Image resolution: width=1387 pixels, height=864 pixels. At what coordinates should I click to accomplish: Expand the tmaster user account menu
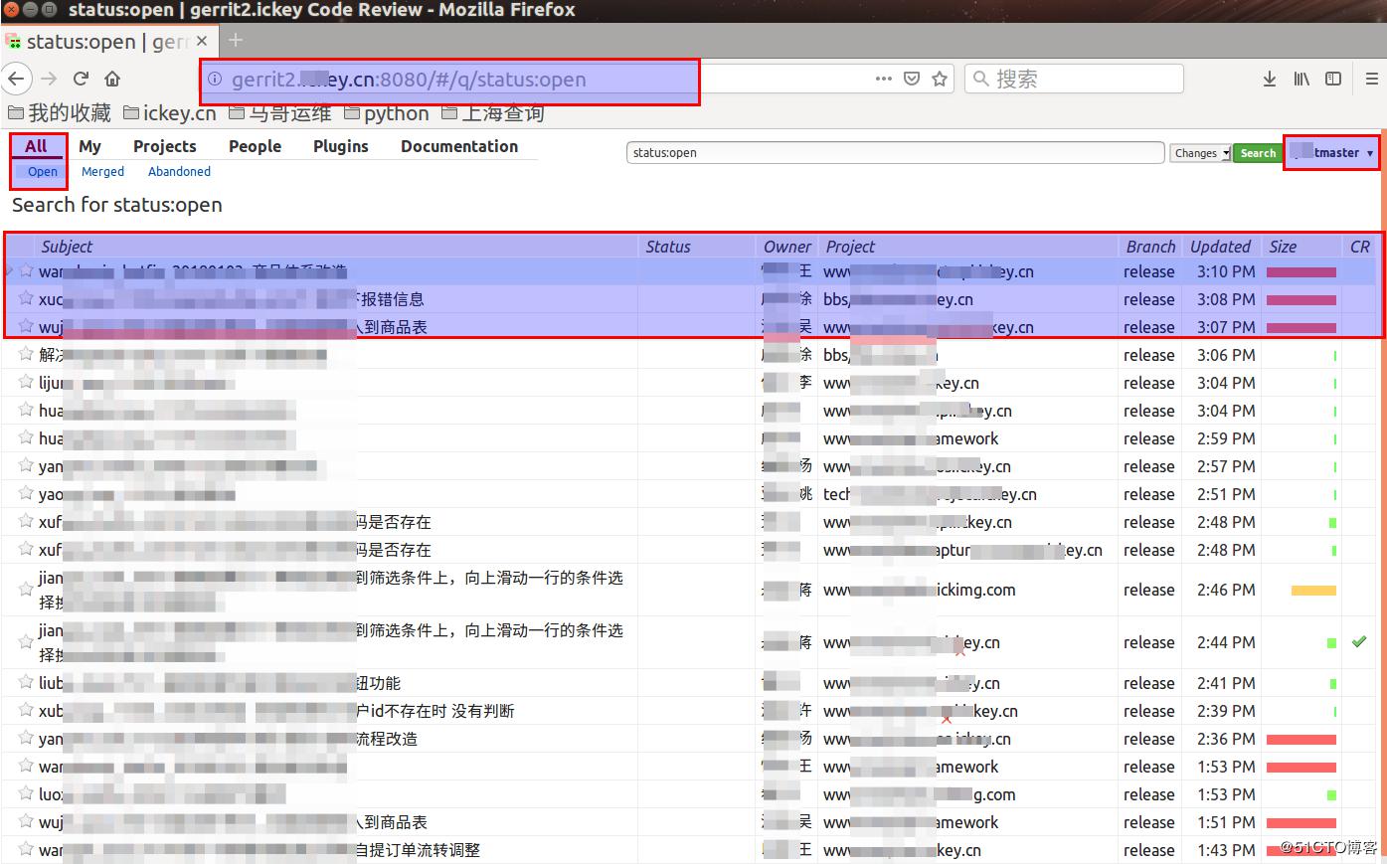pyautogui.click(x=1331, y=153)
